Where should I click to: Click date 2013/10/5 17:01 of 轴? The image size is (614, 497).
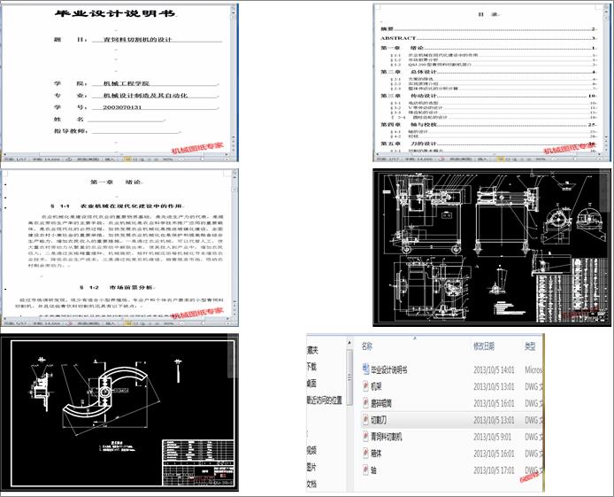point(494,470)
